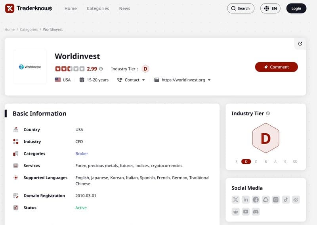317x225 pixels.
Task: Click the Social Media heading
Action: pos(247,188)
